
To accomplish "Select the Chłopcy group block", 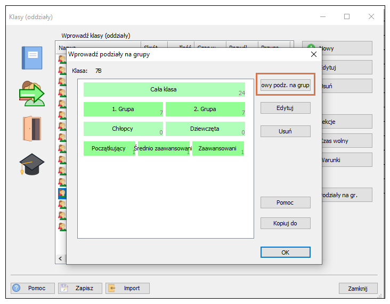I will coord(123,129).
